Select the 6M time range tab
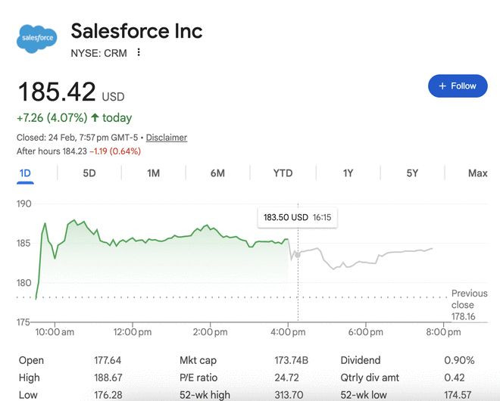This screenshot has height=401, width=500. click(x=217, y=173)
